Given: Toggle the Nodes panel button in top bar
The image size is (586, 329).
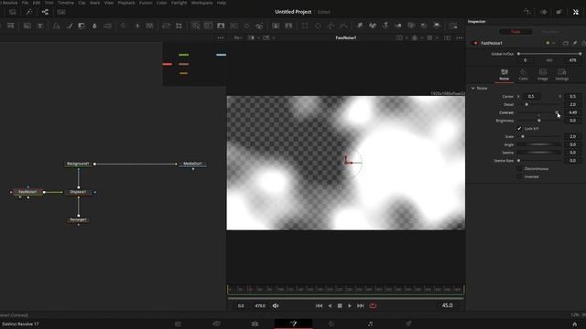Looking at the screenshot, I should (x=45, y=12).
